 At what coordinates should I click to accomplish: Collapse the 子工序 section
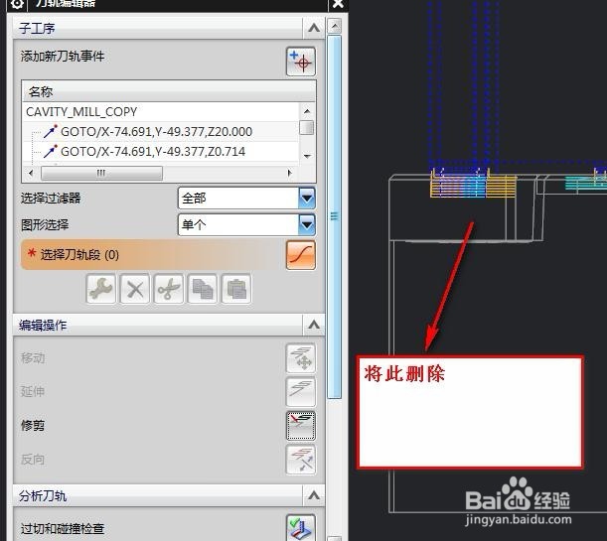pos(314,28)
